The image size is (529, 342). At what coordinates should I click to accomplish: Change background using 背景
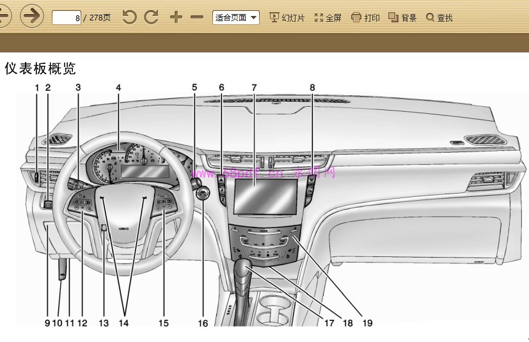click(x=402, y=18)
